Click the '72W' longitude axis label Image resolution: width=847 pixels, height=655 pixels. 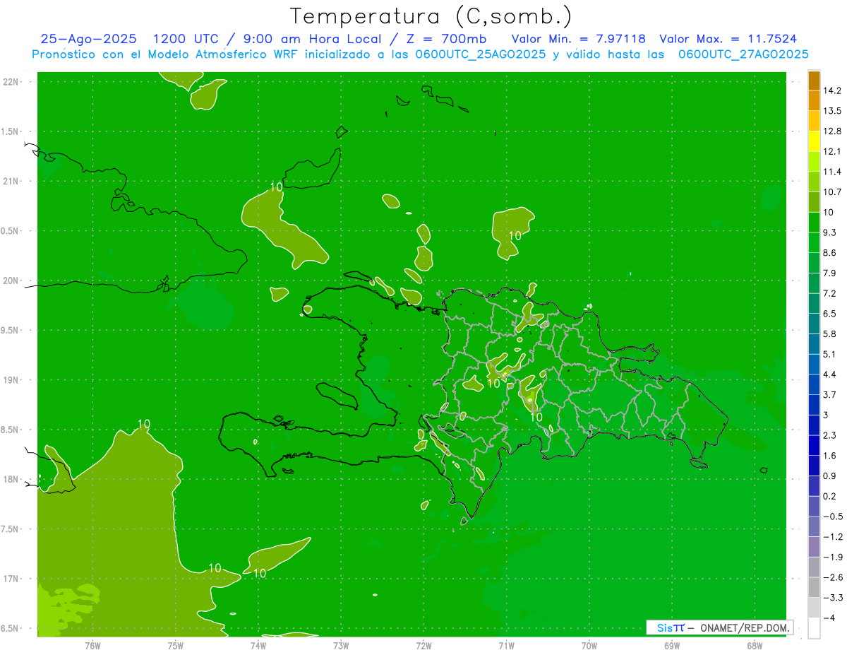(x=423, y=646)
